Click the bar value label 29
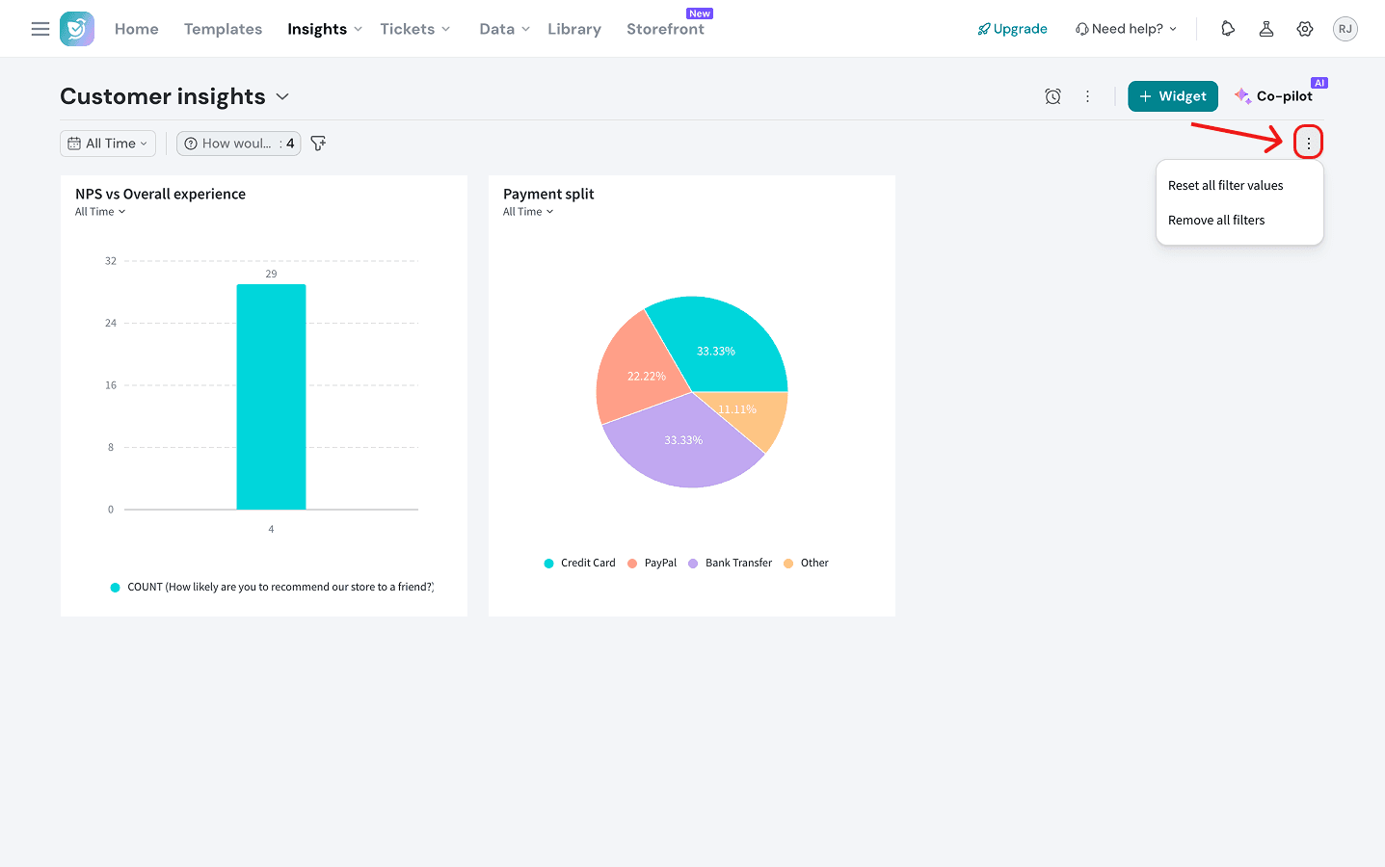Viewport: 1385px width, 867px height. click(x=271, y=274)
